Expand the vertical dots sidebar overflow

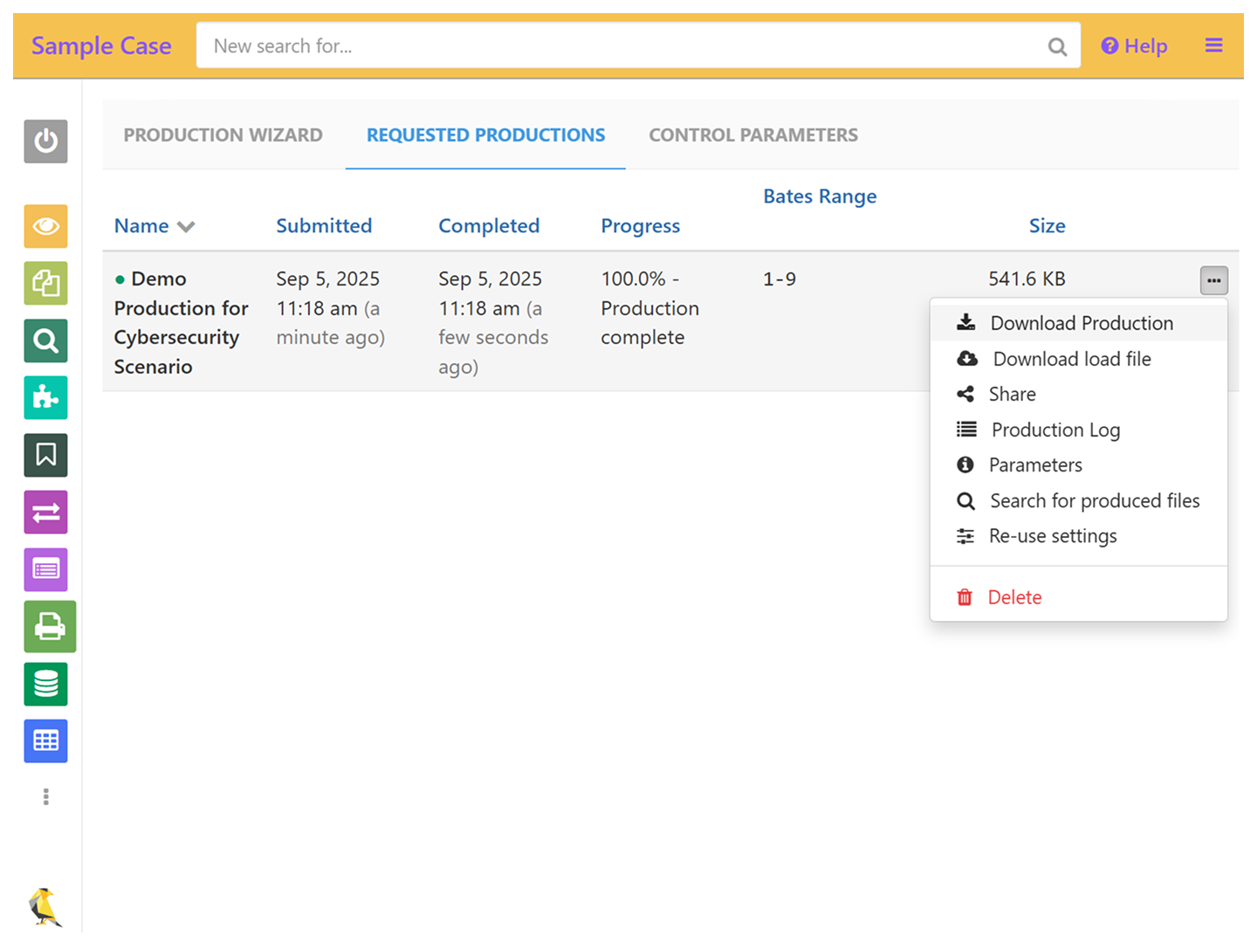tap(45, 796)
